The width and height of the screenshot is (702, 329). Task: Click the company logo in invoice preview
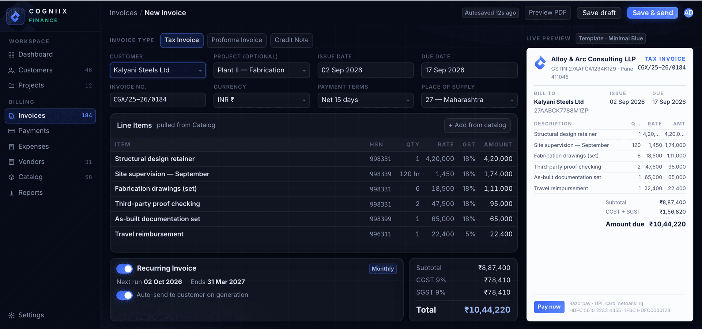click(540, 62)
